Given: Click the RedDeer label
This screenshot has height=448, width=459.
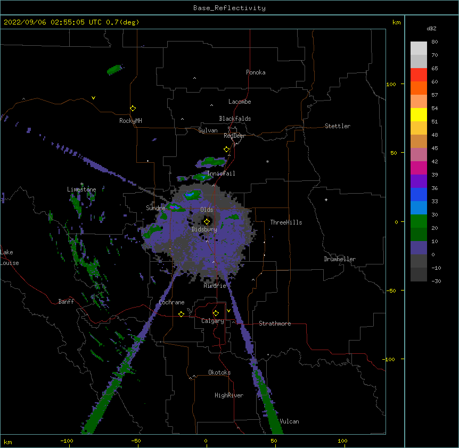Looking at the screenshot, I should pos(234,136).
